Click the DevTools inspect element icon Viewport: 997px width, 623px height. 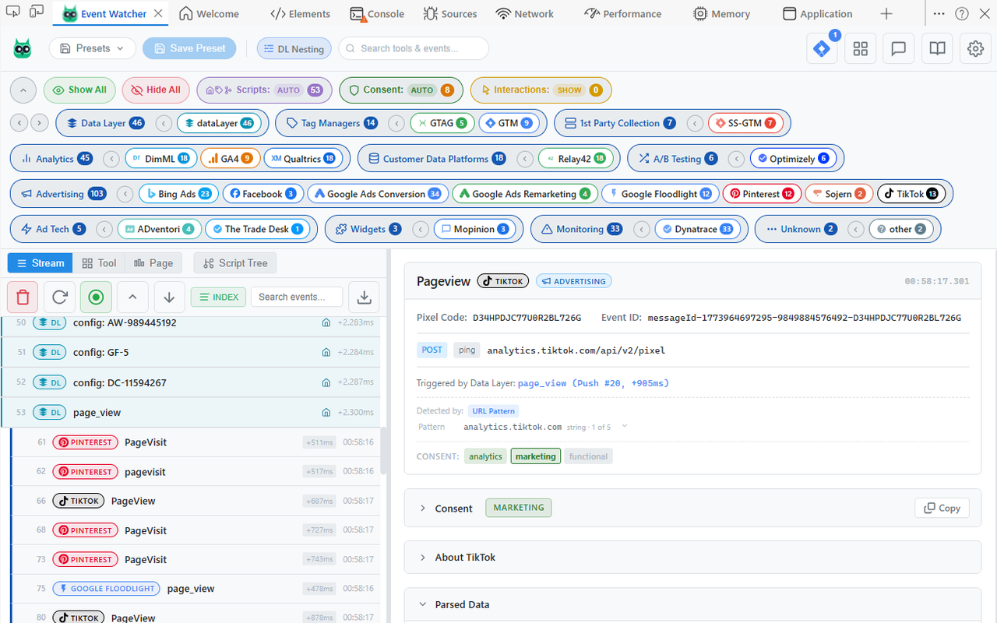pyautogui.click(x=12, y=13)
